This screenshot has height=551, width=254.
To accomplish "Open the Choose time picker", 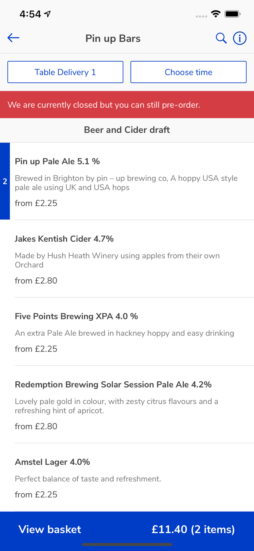I will [x=188, y=72].
